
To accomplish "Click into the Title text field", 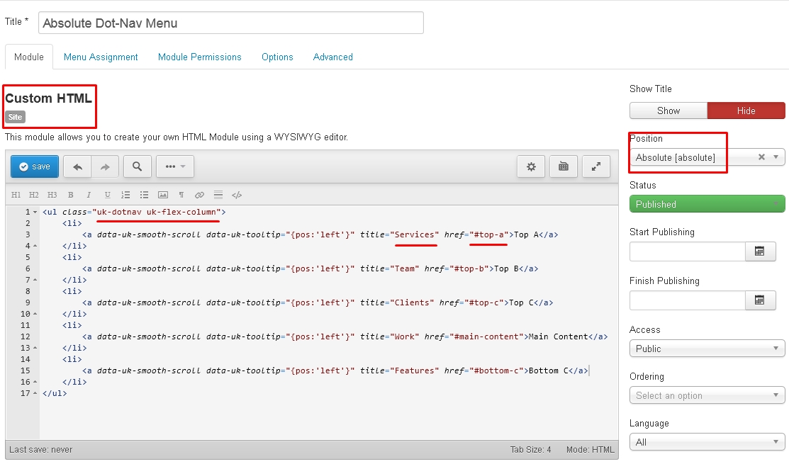I will [x=230, y=23].
